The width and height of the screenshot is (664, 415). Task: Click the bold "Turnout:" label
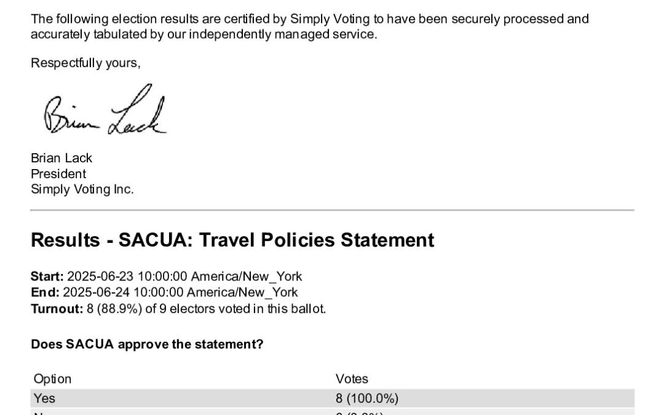tap(56, 309)
